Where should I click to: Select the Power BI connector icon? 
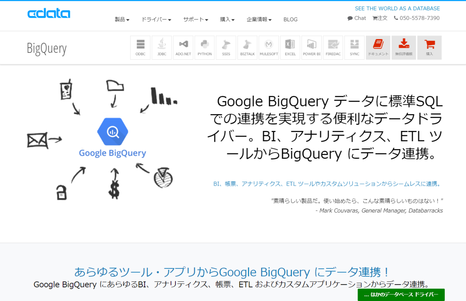(312, 47)
